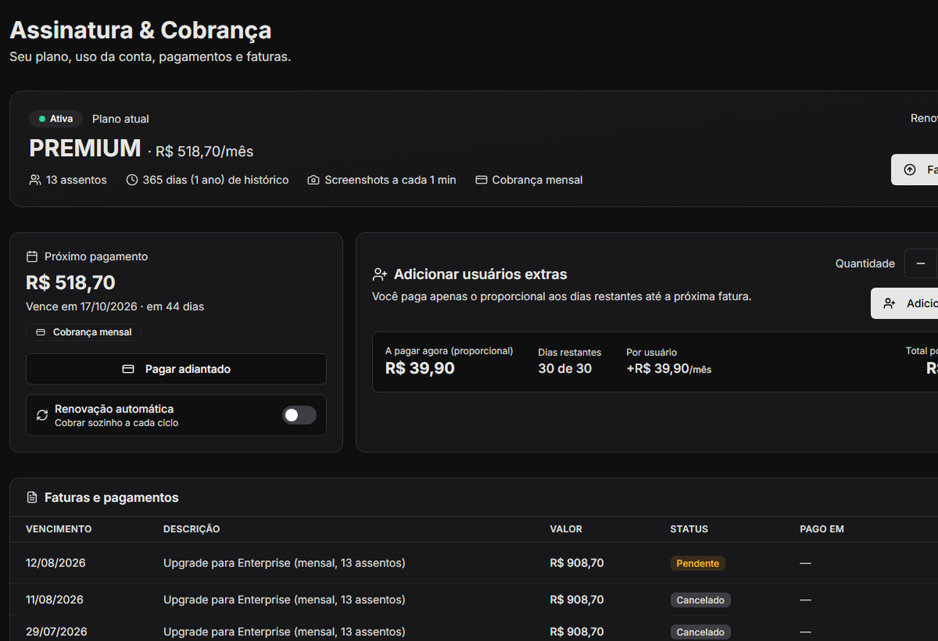Click the "Cancelado" badge in the 29/07/2026 row
This screenshot has width=938, height=641.
point(701,632)
